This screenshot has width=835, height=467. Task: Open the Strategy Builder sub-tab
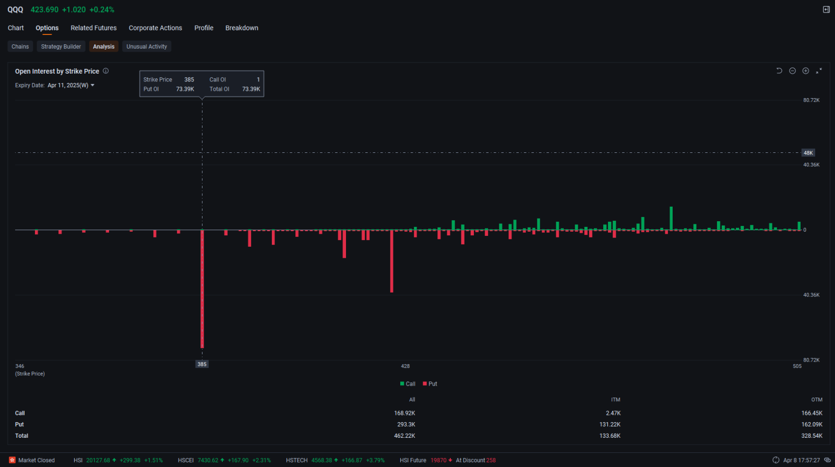[61, 46]
